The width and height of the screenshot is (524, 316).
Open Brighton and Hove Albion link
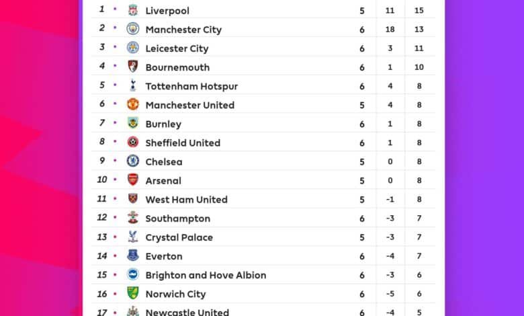click(x=206, y=275)
